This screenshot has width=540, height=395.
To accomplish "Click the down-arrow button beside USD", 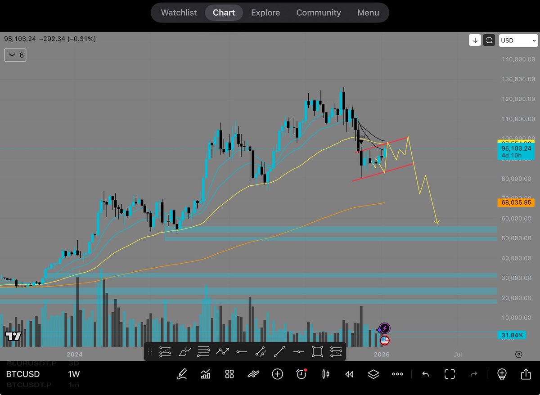I will 475,40.
